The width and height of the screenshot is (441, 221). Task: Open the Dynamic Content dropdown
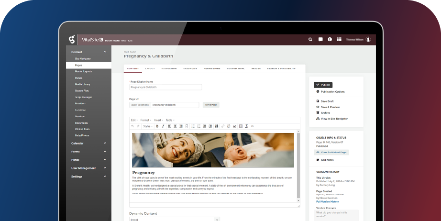(174, 219)
